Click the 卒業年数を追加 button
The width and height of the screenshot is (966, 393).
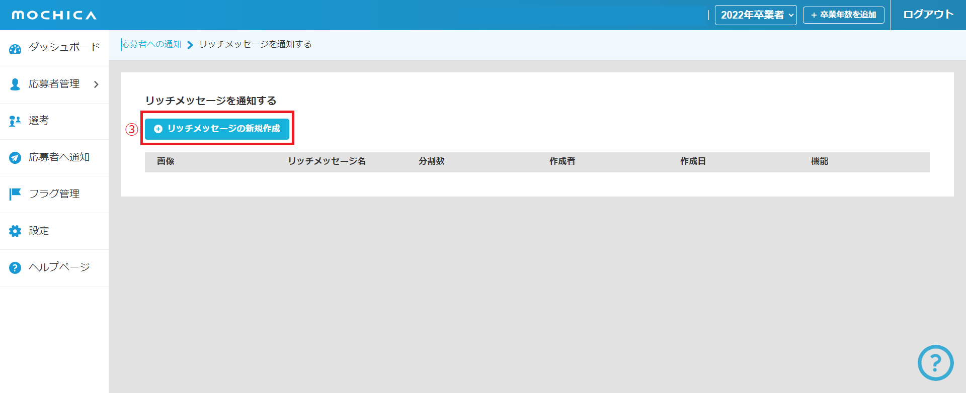point(843,15)
